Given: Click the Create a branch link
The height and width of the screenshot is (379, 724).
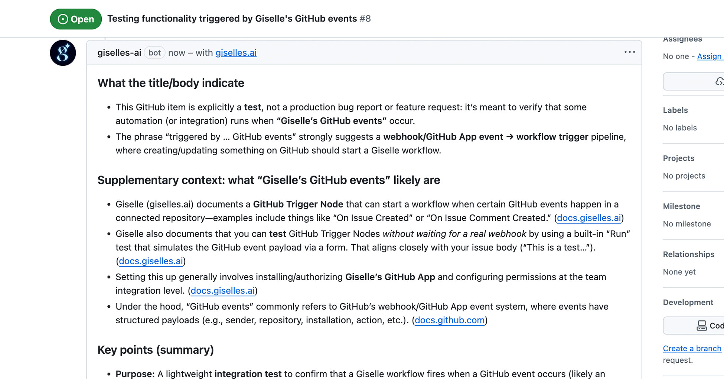Looking at the screenshot, I should (692, 348).
